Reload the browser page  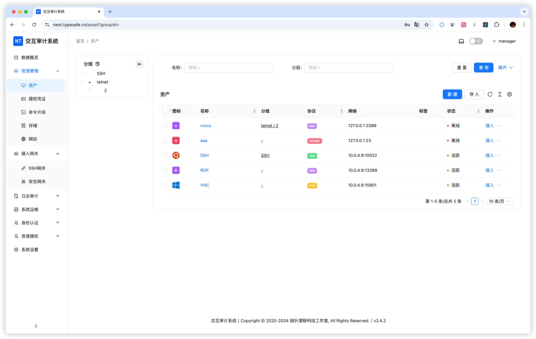[34, 25]
